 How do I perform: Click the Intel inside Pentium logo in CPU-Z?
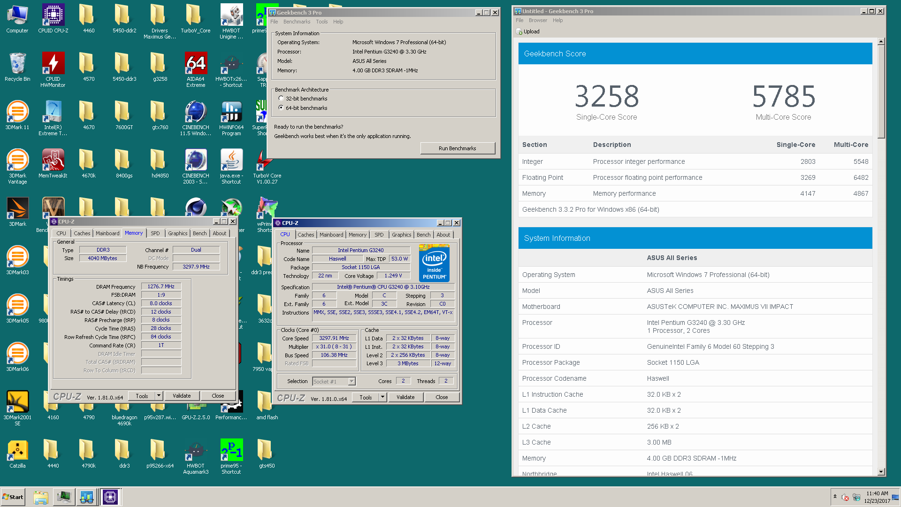point(434,263)
